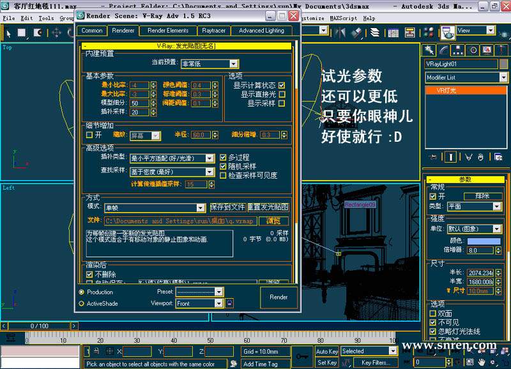This screenshot has height=369, width=511.
Task: Click the 排除 exclude button
Action: point(483,196)
